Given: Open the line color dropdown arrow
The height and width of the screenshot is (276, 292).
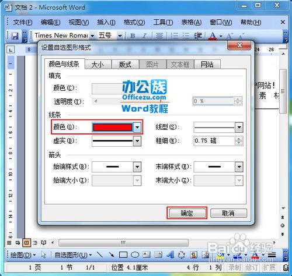Looking at the screenshot, I should 137,128.
